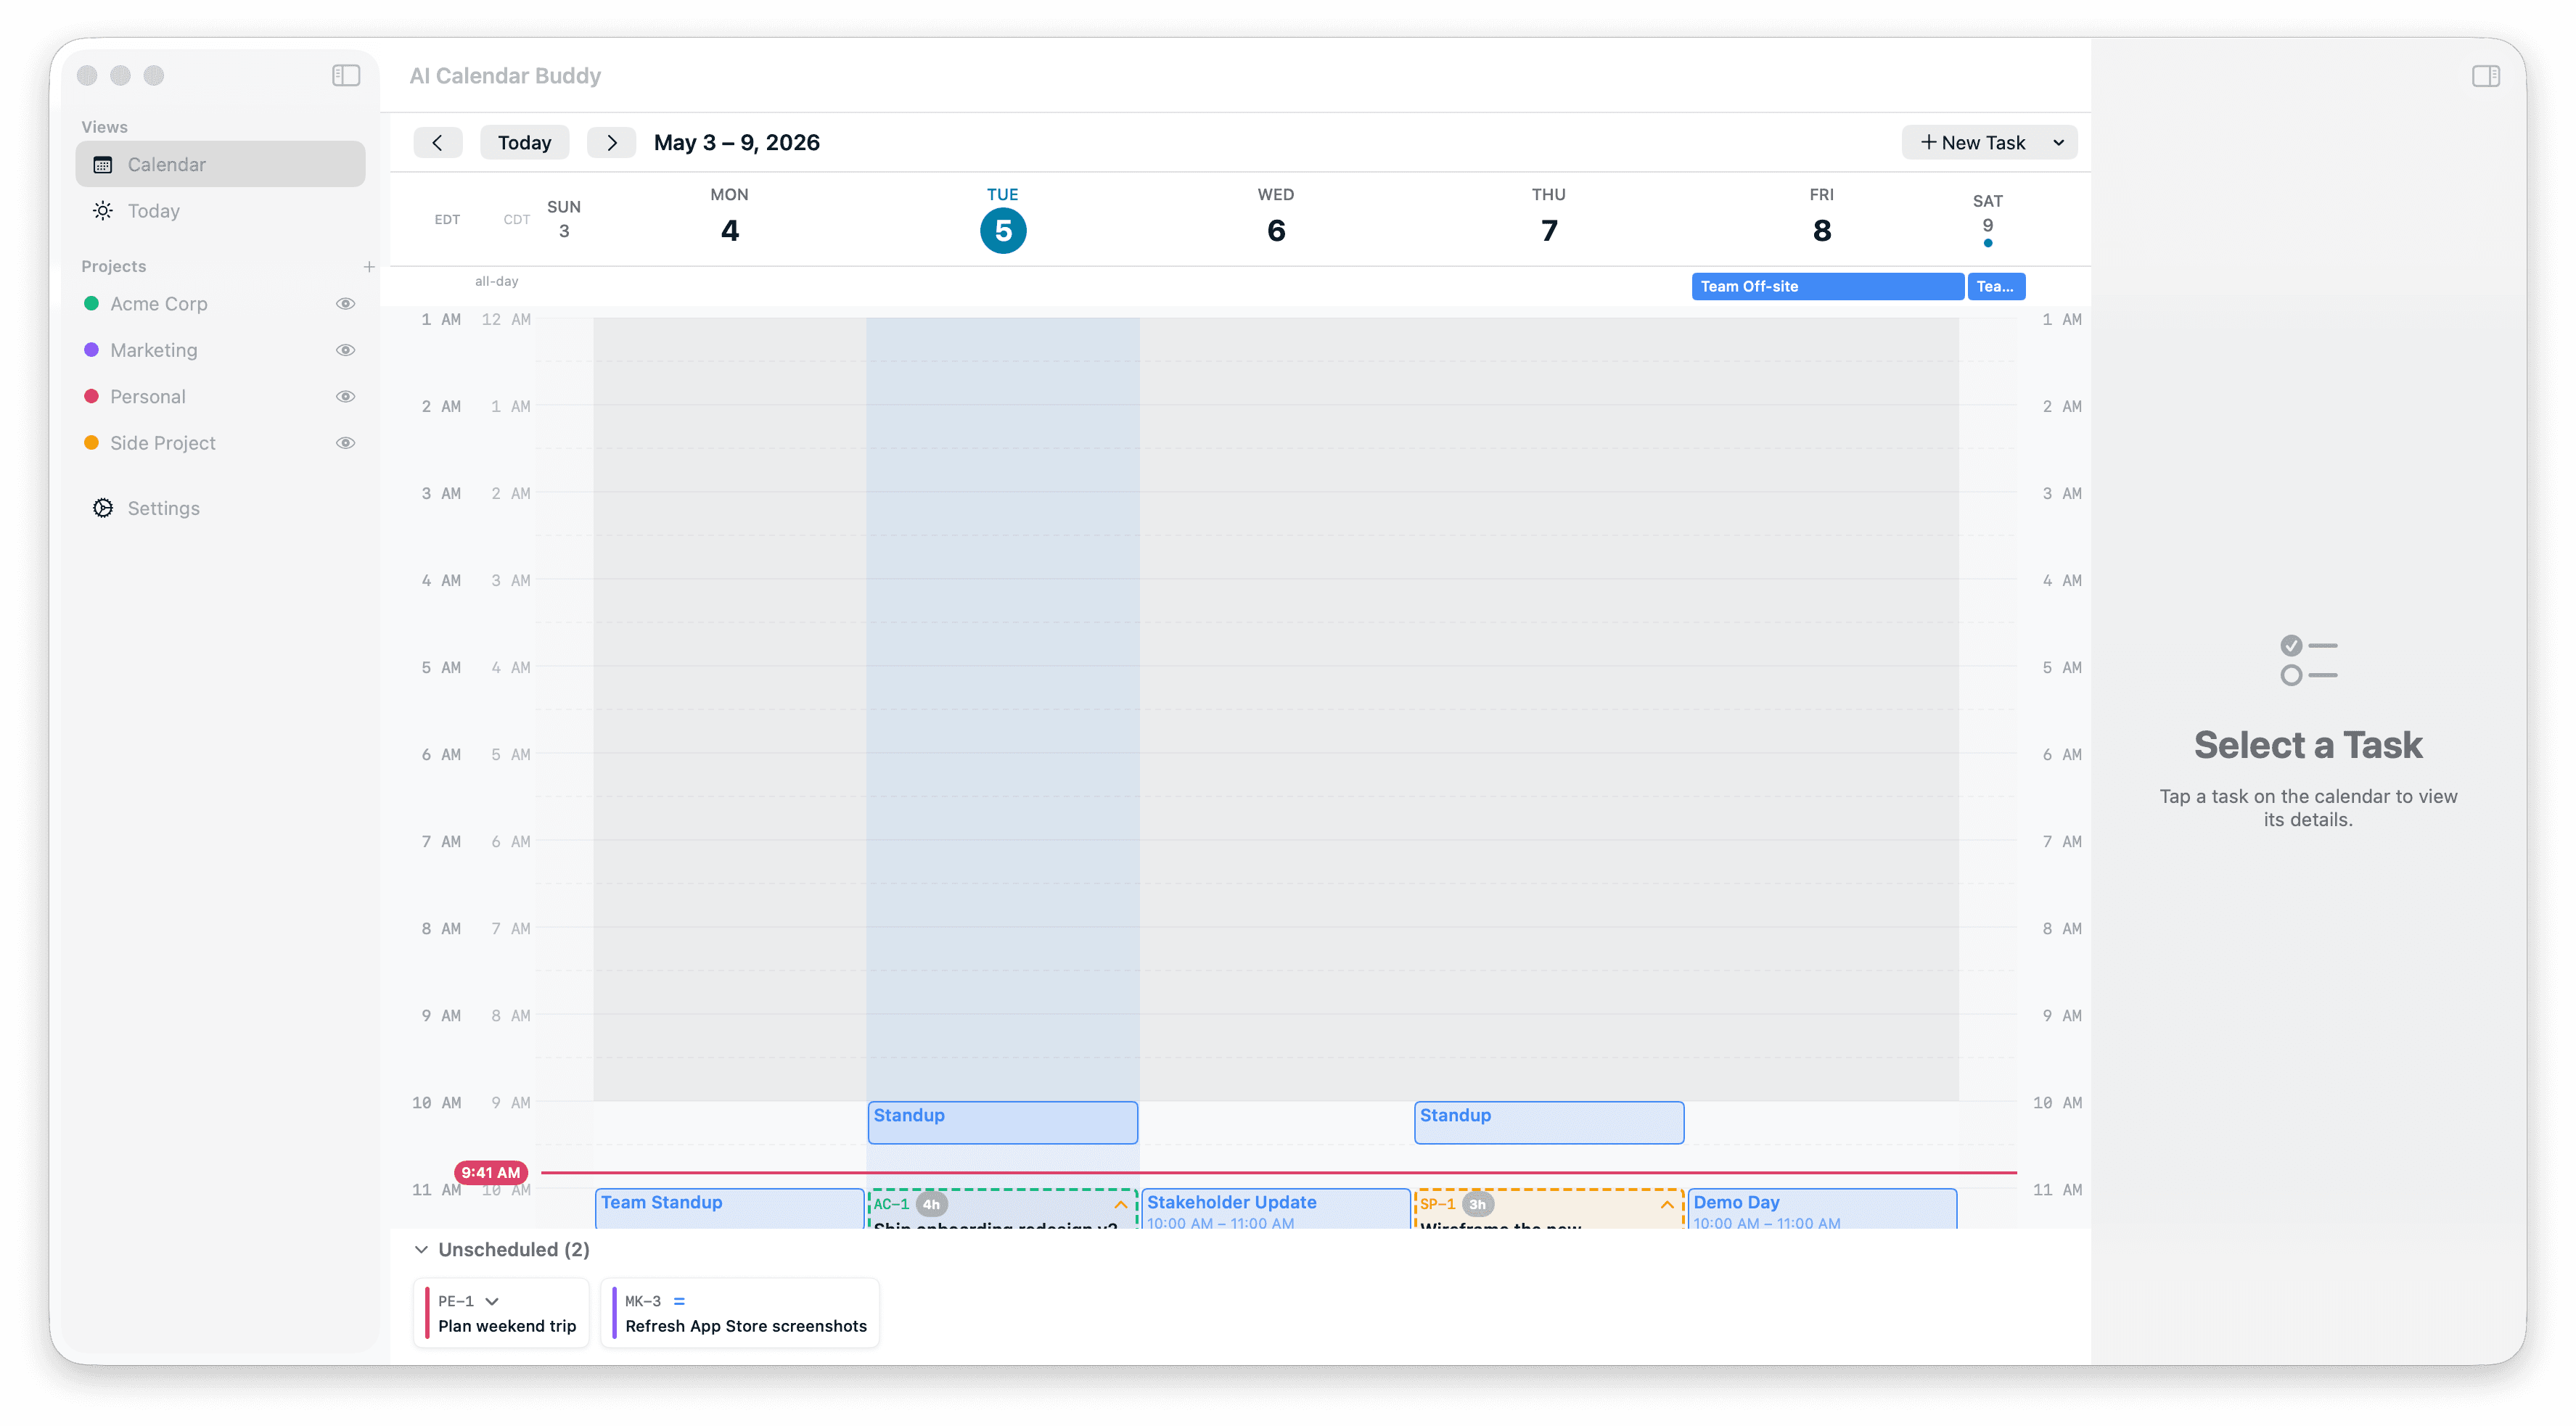The width and height of the screenshot is (2576, 1426).
Task: Click the 3h duration badge on SP-1
Action: coord(1477,1204)
